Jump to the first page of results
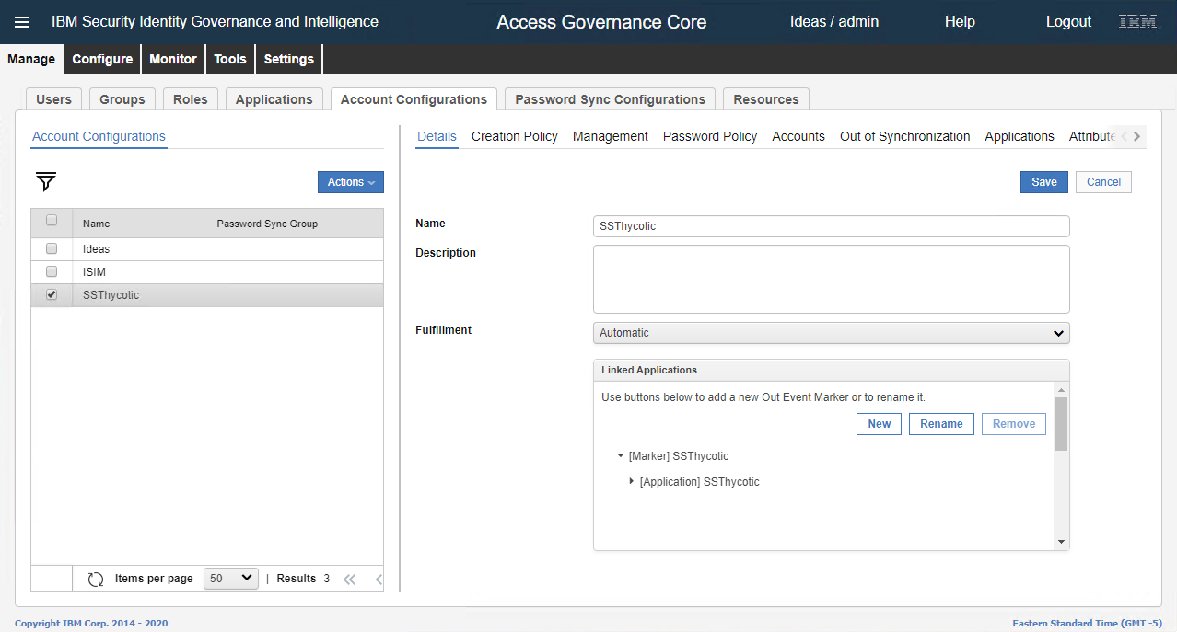Image resolution: width=1177 pixels, height=632 pixels. pyautogui.click(x=349, y=579)
